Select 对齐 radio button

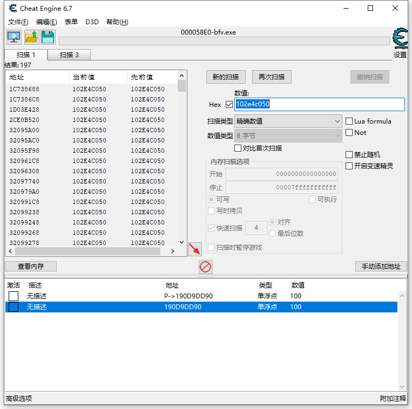pyautogui.click(x=273, y=222)
